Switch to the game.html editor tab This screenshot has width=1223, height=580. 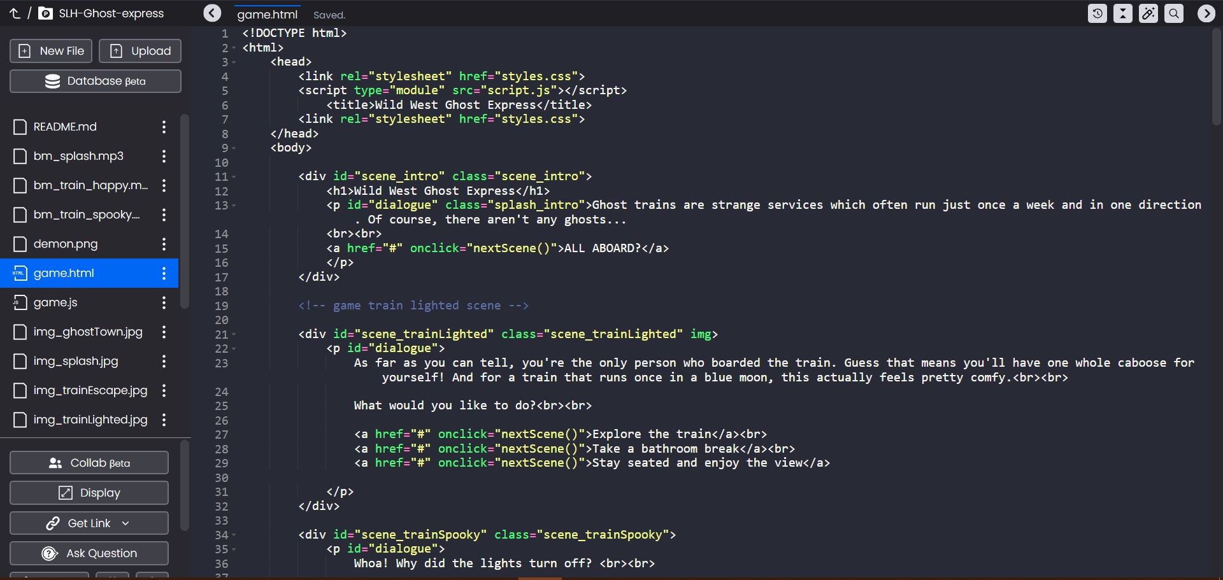pyautogui.click(x=268, y=14)
